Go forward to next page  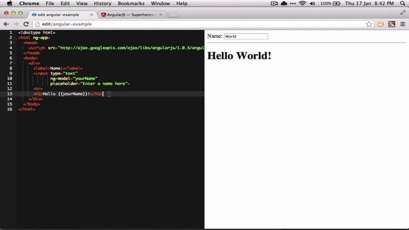click(x=16, y=24)
